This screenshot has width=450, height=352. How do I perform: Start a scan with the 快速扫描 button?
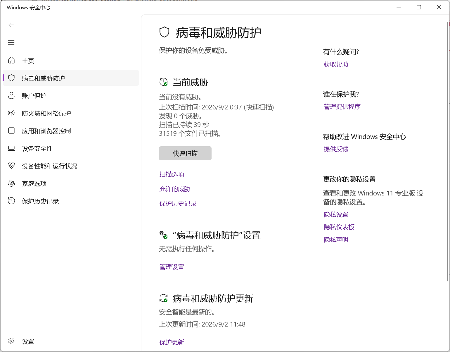point(185,153)
